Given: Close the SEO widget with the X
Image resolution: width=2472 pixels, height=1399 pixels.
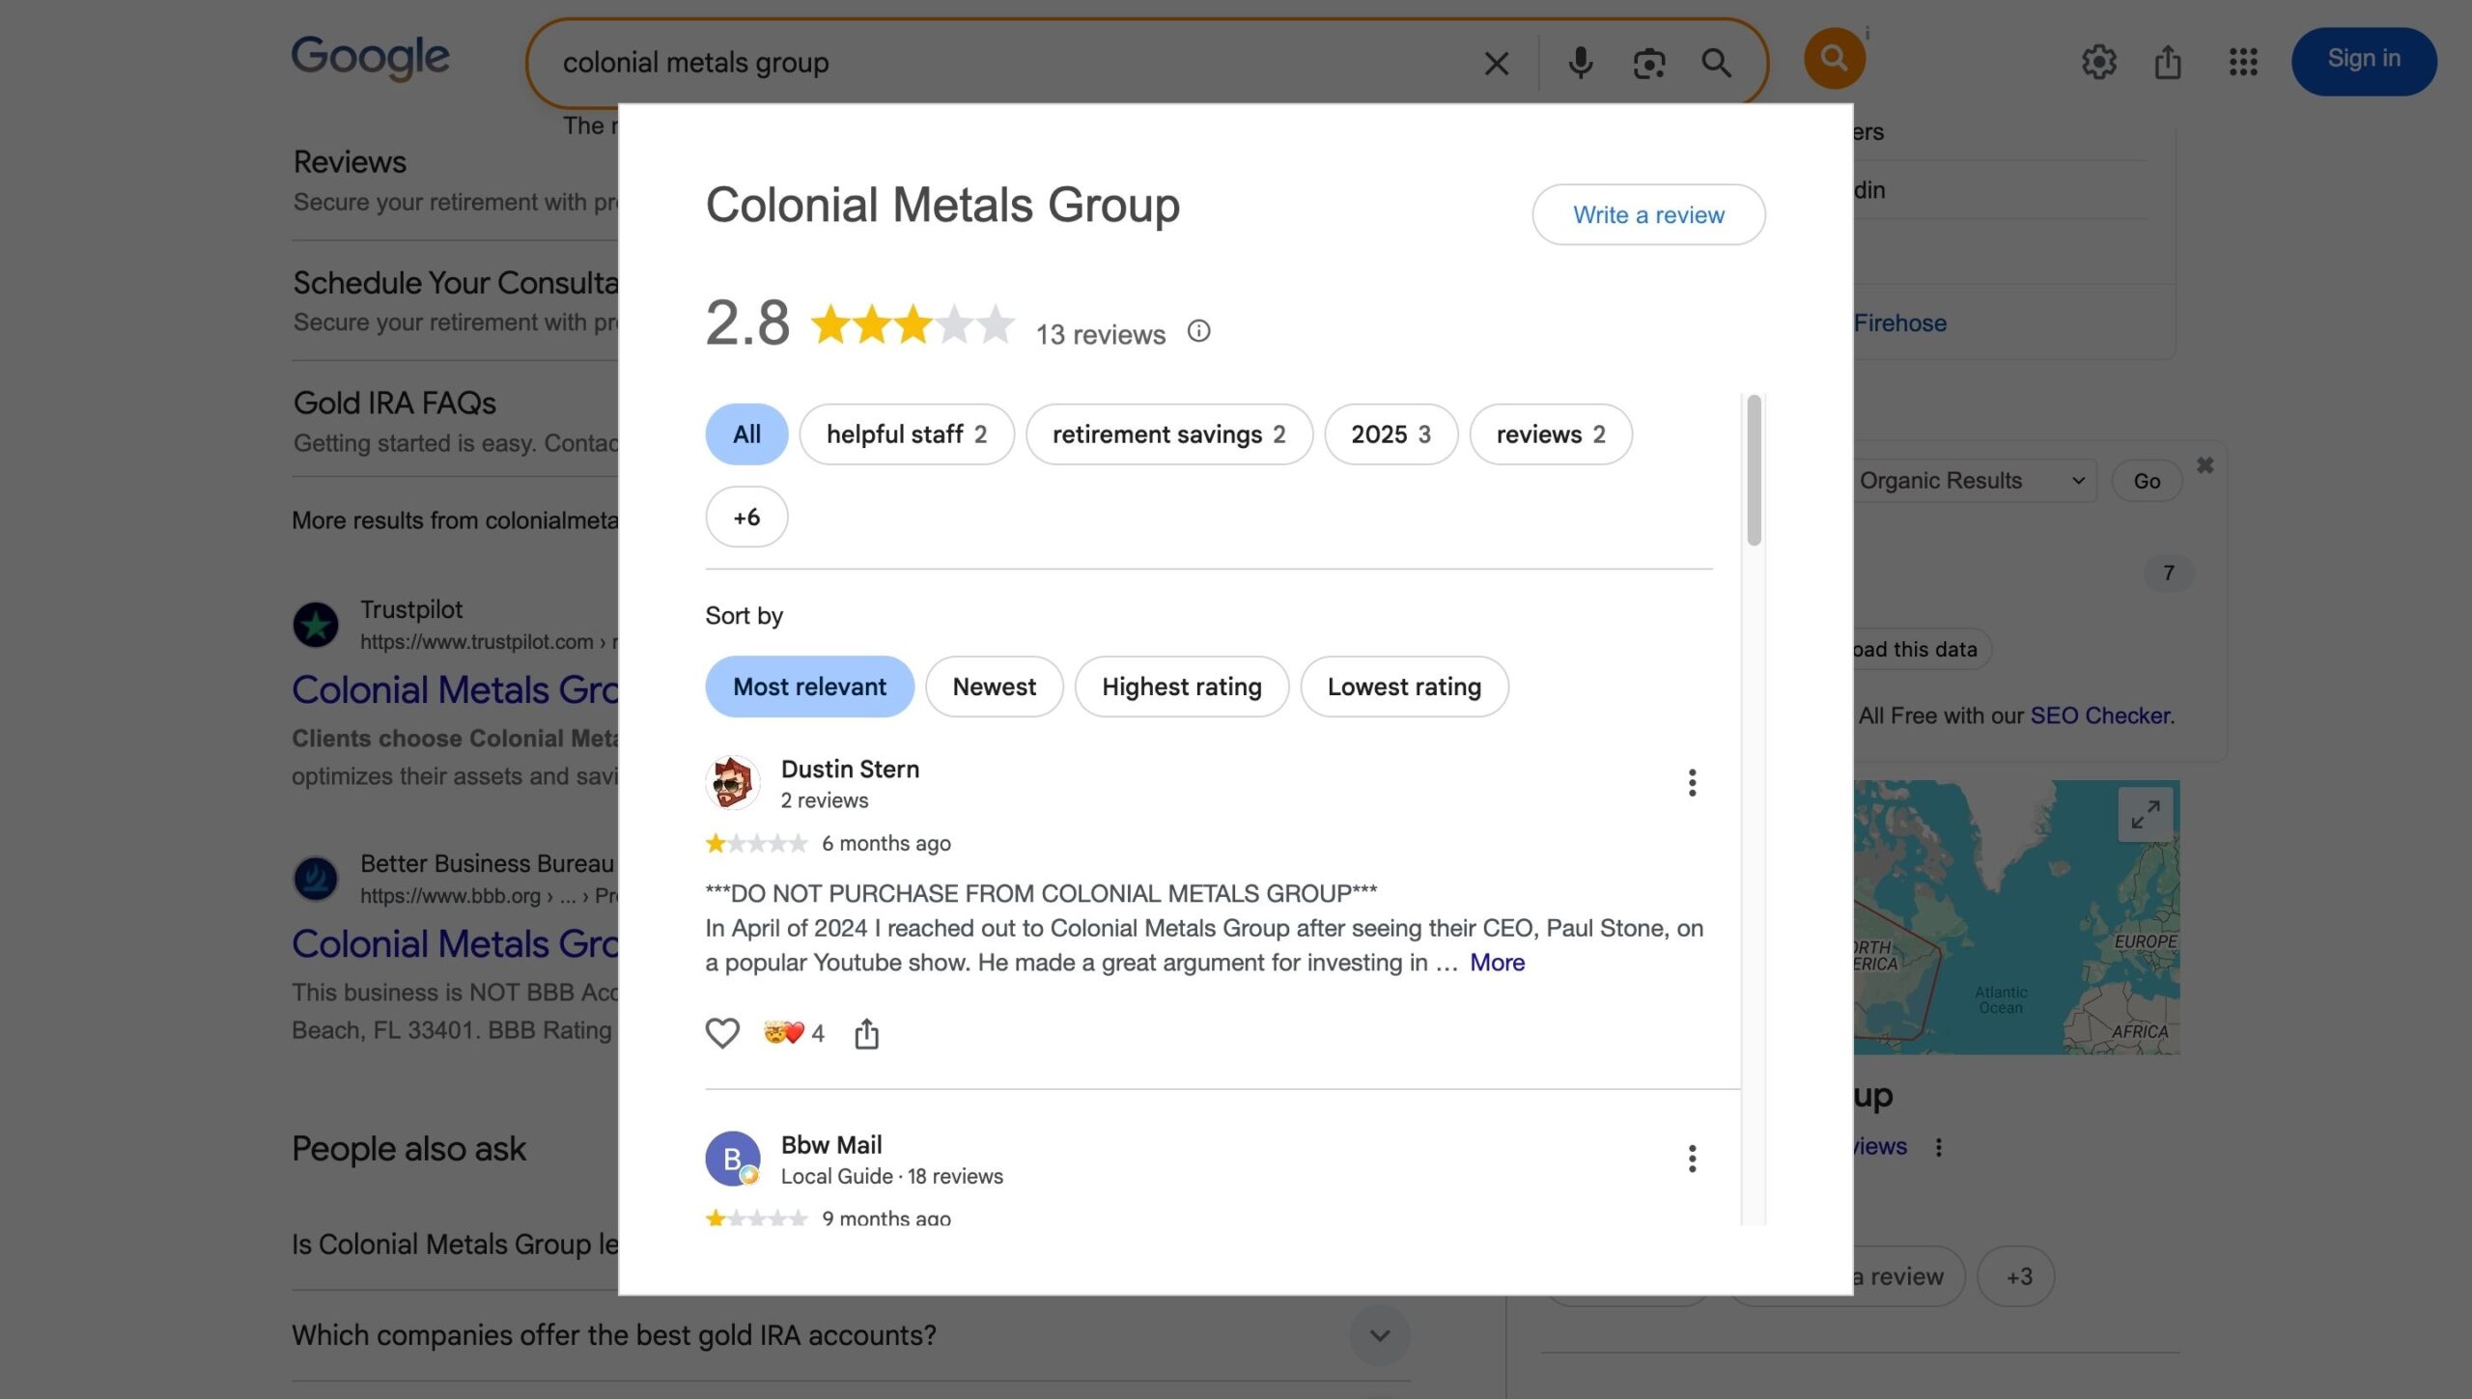Looking at the screenshot, I should pyautogui.click(x=2205, y=465).
